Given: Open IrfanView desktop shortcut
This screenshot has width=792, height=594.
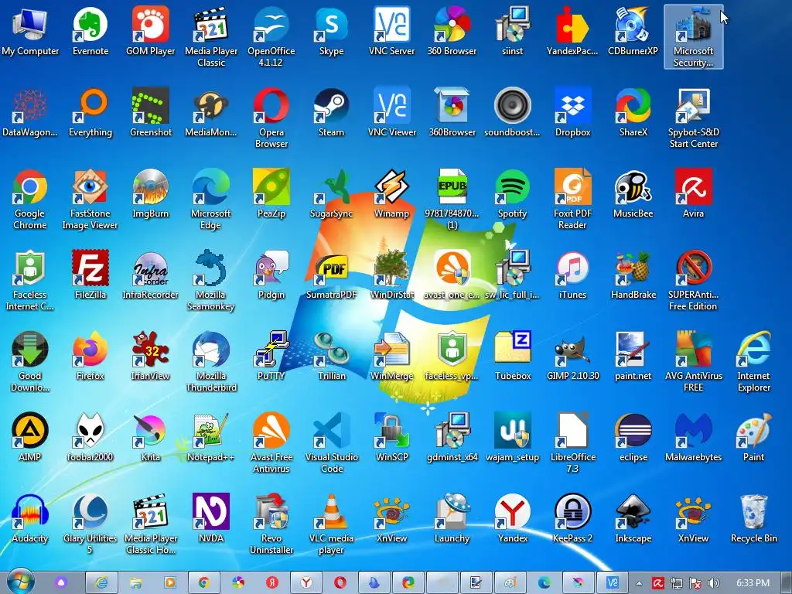Looking at the screenshot, I should [x=151, y=357].
